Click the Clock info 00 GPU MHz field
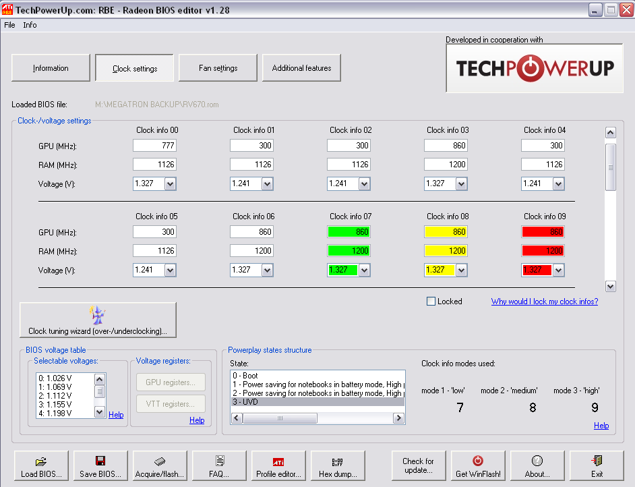Viewport: 635px width, 487px height. (x=154, y=146)
